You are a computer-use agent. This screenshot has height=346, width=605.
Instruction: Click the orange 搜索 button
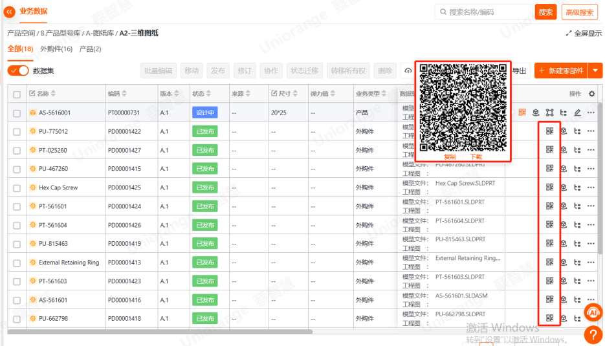pos(545,12)
